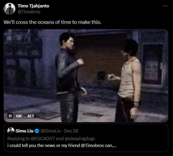
Task: Visit the @Timobros handle under the author name
Action: [x=29, y=12]
